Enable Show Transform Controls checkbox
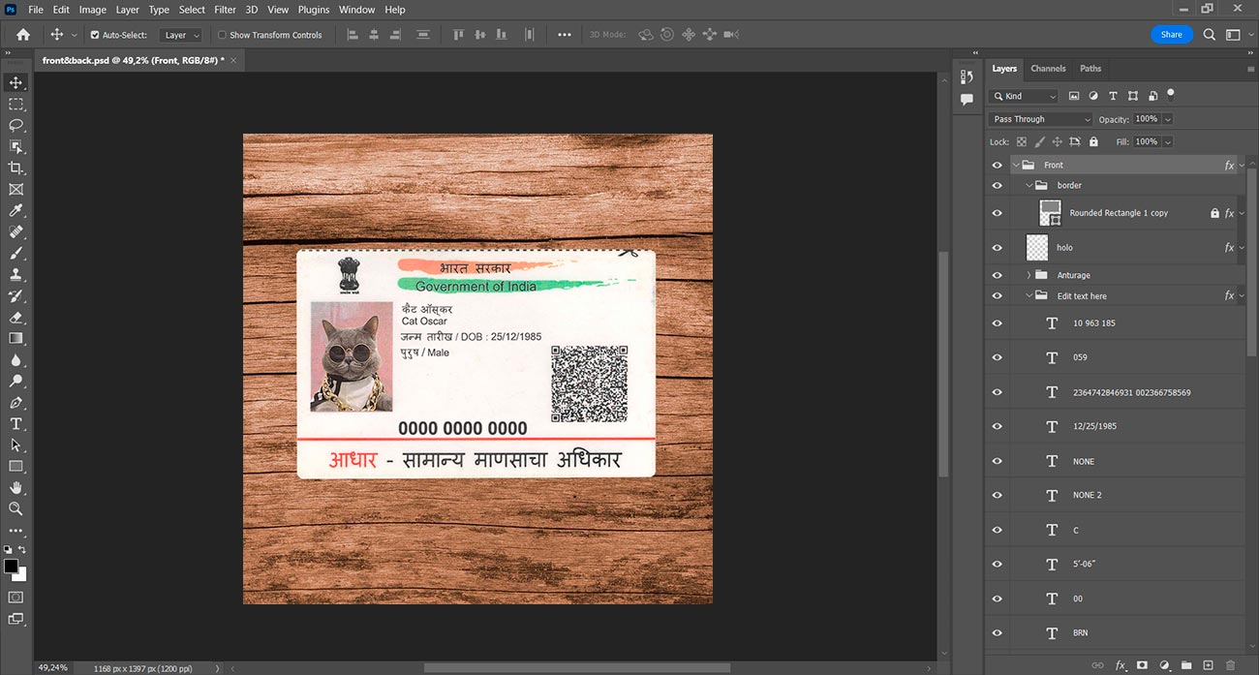The height and width of the screenshot is (675, 1259). coord(222,35)
